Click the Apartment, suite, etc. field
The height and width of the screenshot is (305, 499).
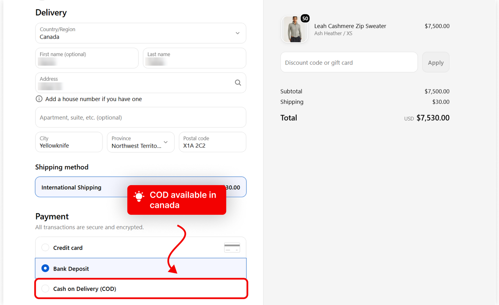click(x=141, y=117)
